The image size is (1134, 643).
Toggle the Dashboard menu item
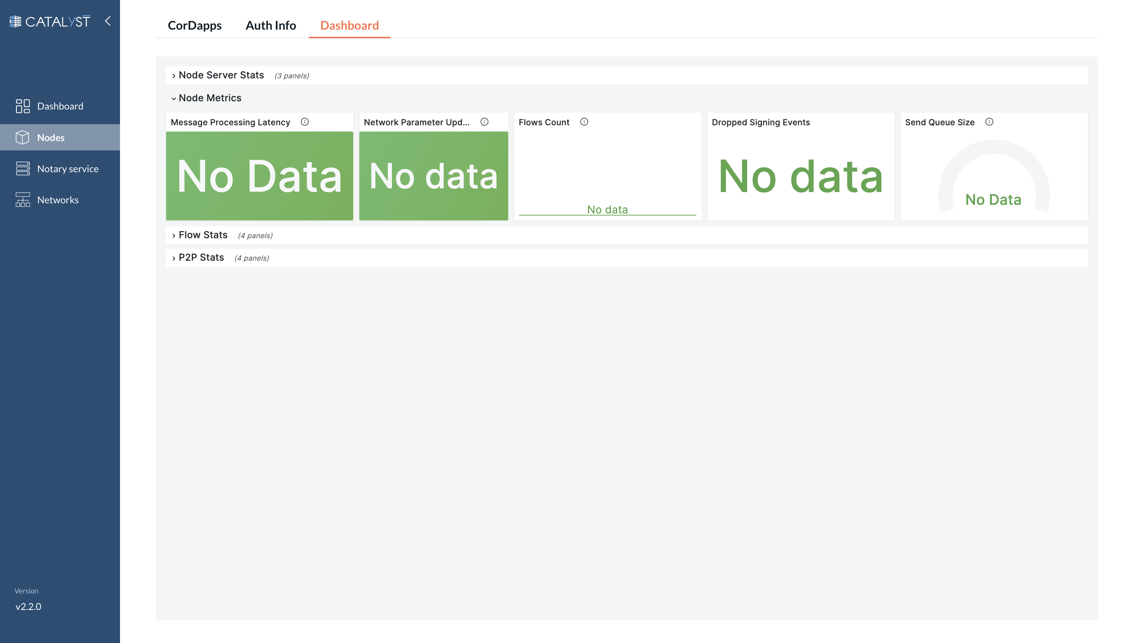click(x=60, y=106)
